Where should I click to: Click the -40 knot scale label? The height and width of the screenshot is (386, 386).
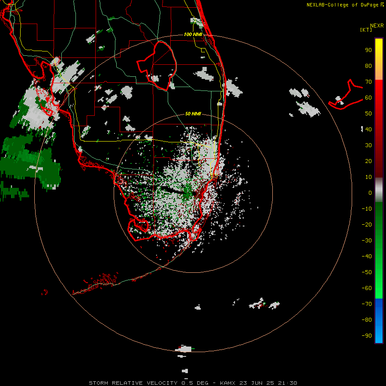click(x=367, y=256)
